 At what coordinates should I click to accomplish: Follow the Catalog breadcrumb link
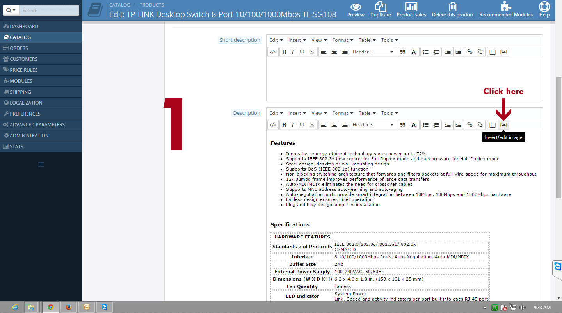coord(120,5)
